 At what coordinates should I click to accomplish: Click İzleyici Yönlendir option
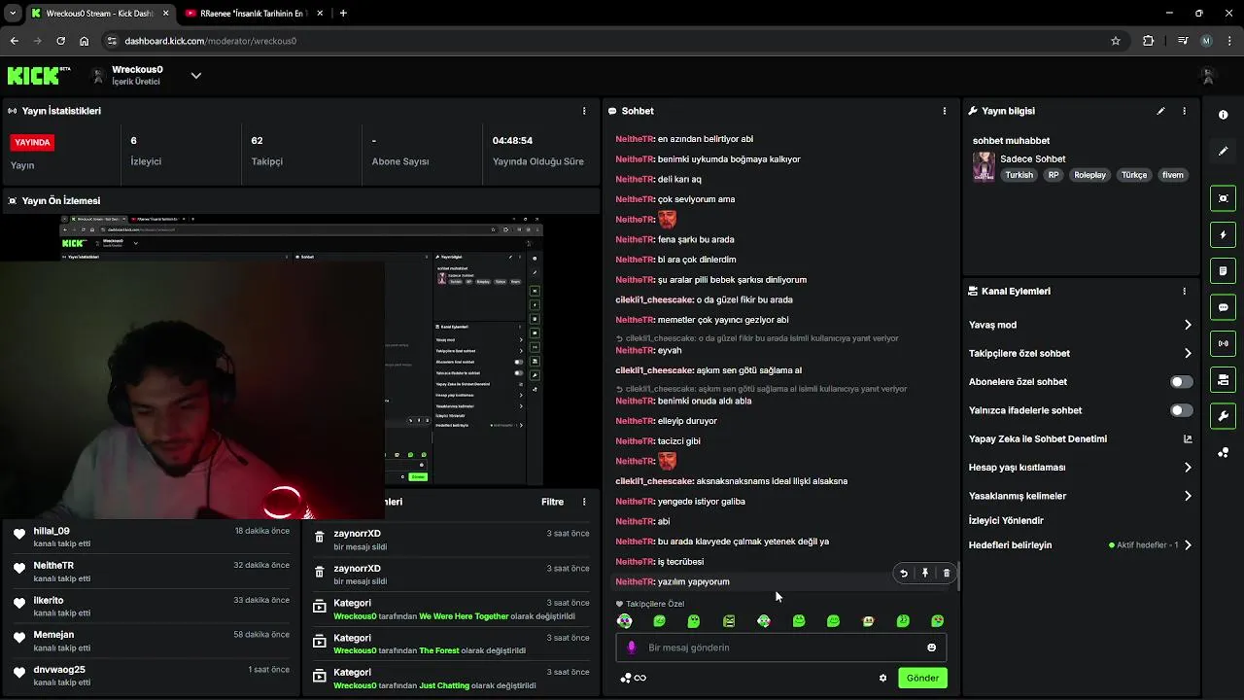coord(1006,520)
